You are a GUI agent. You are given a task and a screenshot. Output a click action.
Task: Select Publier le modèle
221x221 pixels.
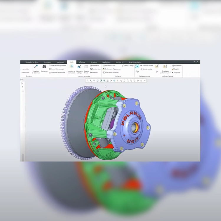[146, 65]
